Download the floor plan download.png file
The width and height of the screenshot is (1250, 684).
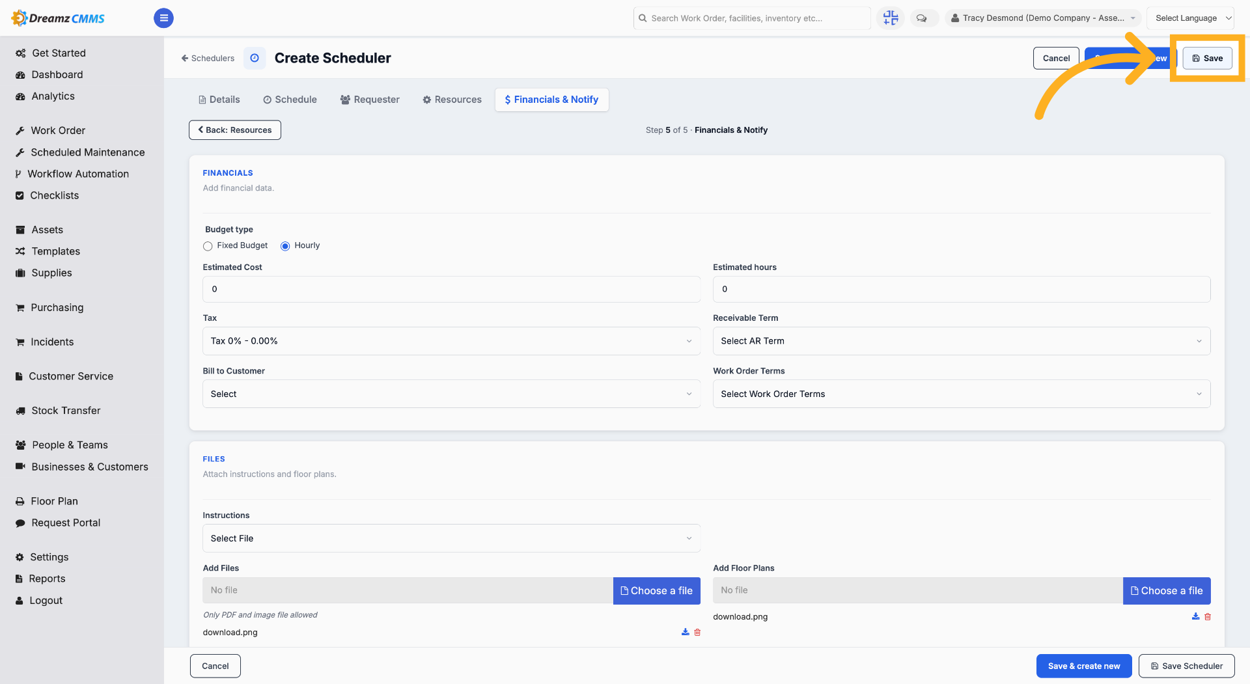1195,616
